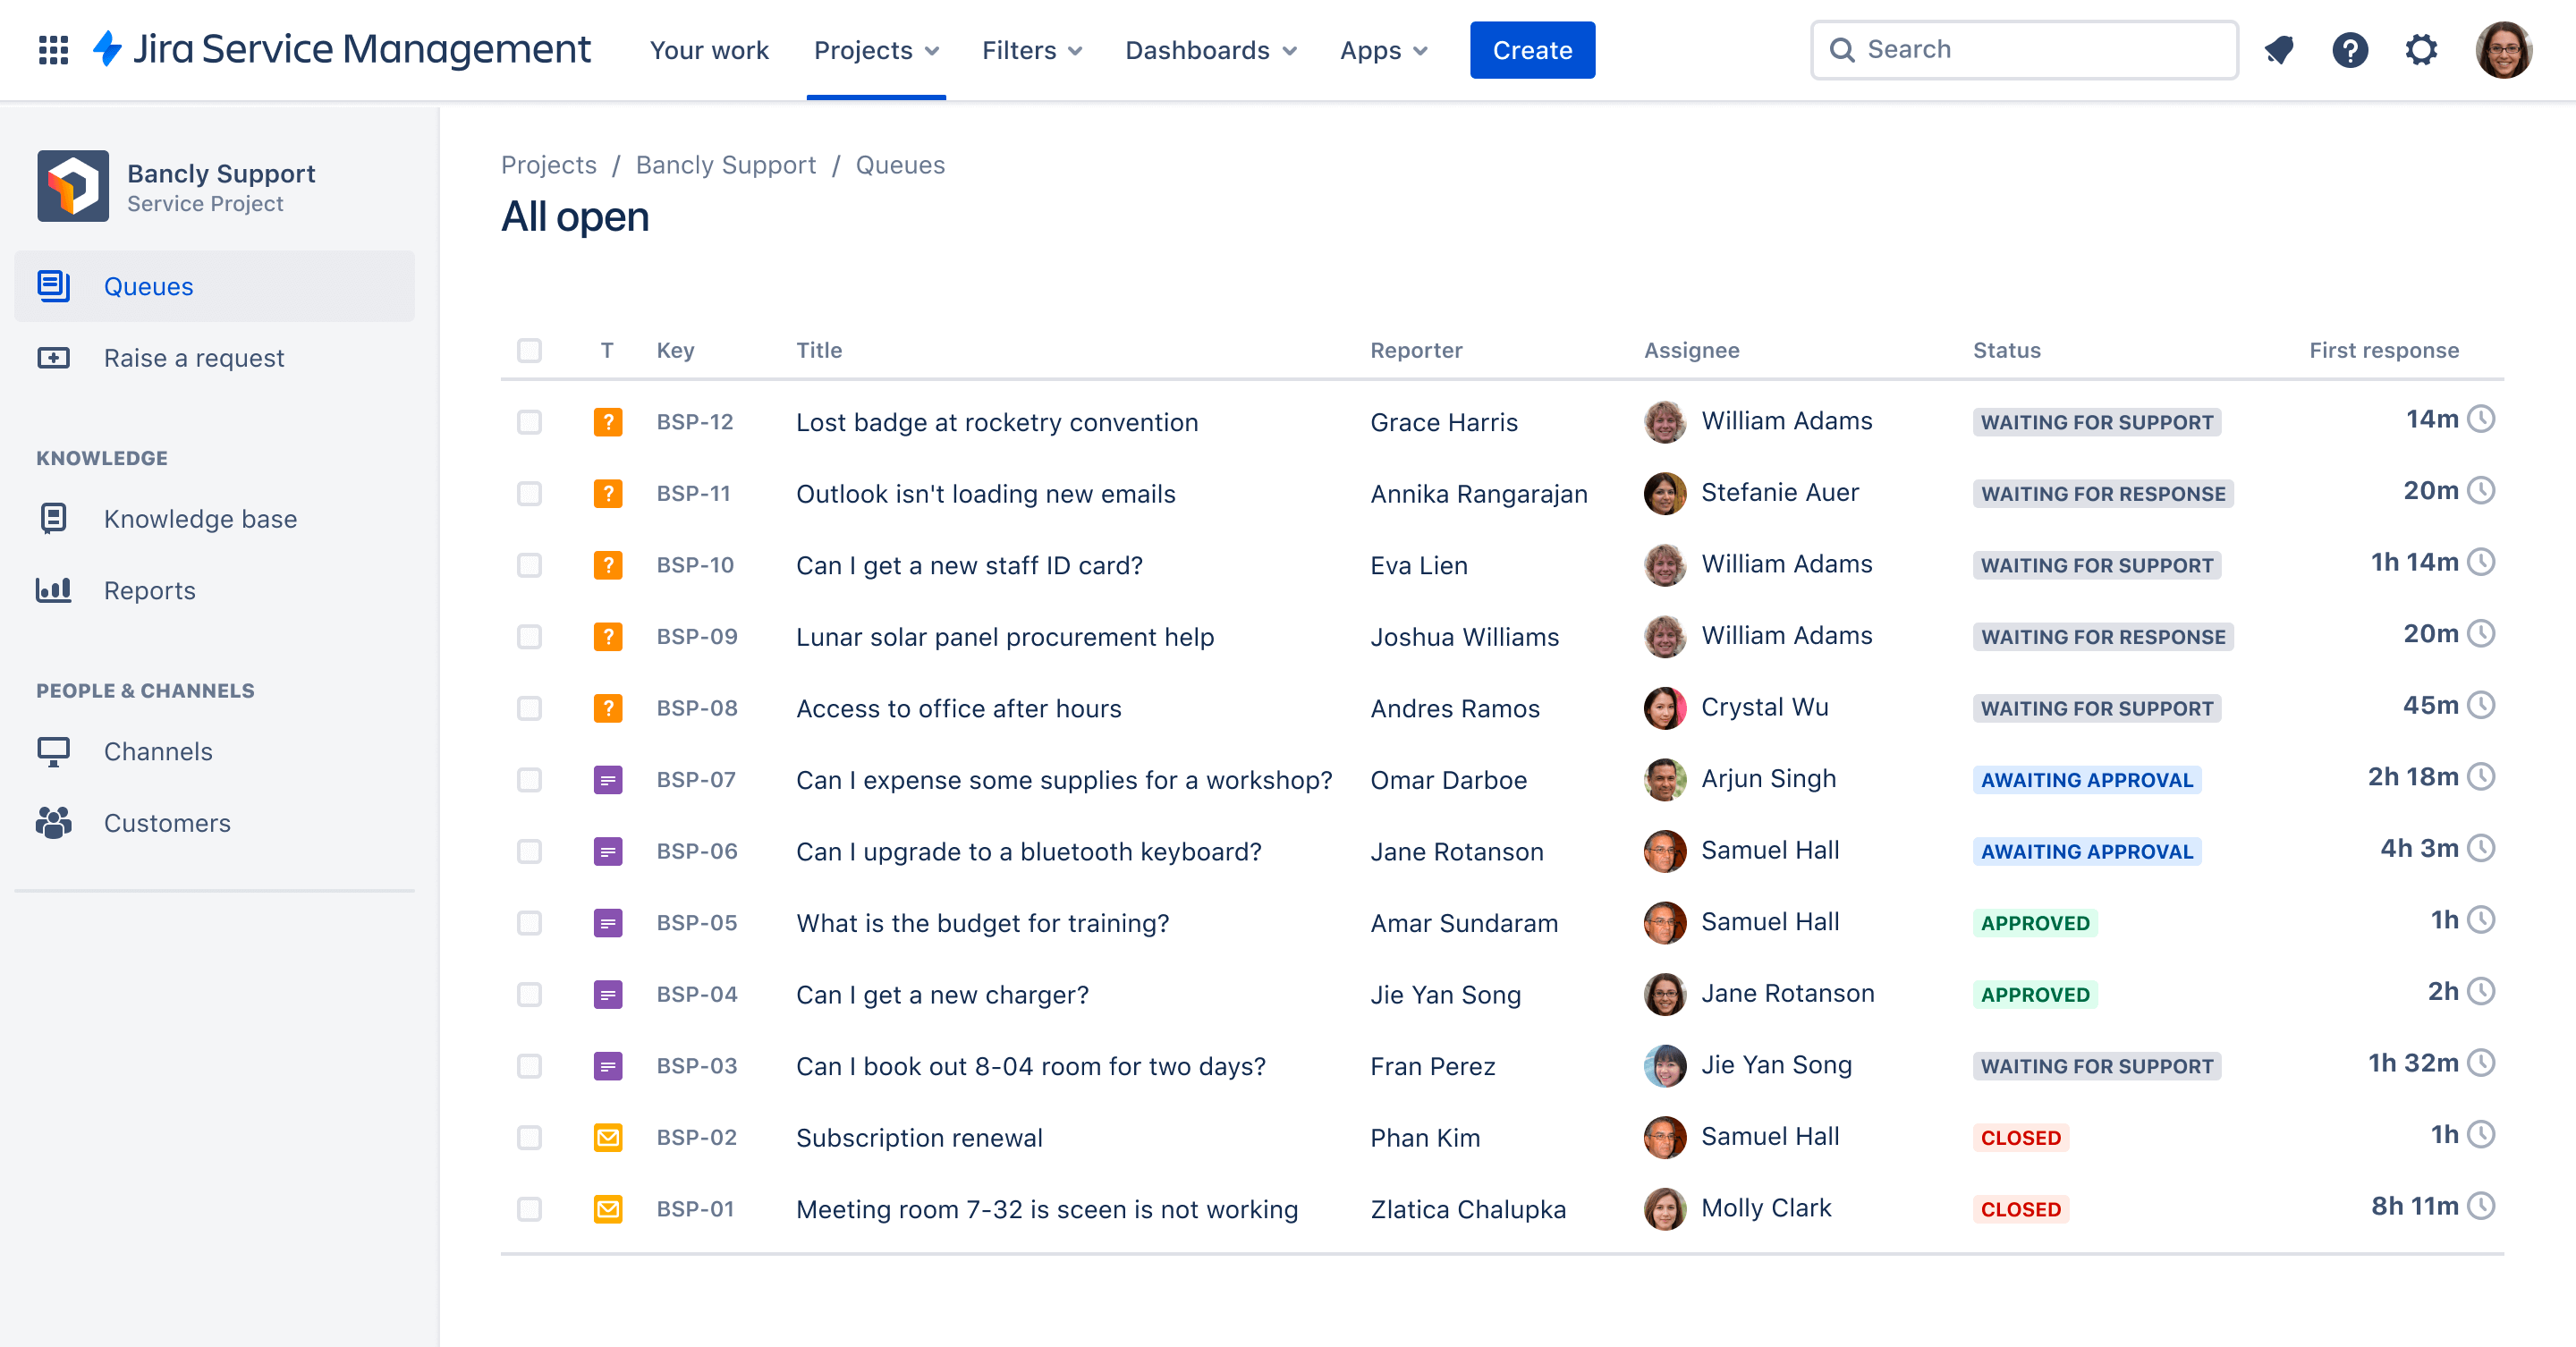Click the Create button
The height and width of the screenshot is (1347, 2576).
[1529, 49]
